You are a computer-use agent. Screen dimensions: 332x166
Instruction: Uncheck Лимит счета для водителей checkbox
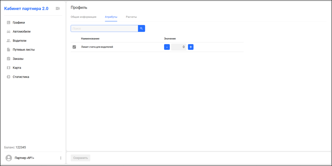[x=74, y=47]
